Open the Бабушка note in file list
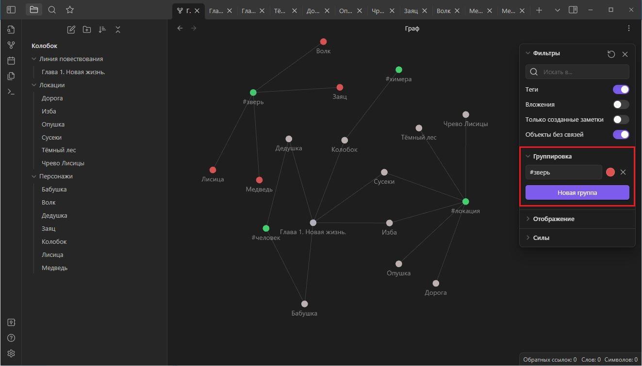This screenshot has height=366, width=642. coord(54,189)
